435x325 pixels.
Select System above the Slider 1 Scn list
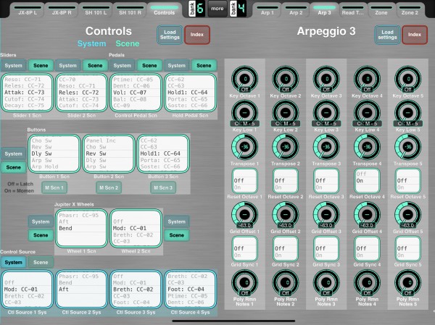tap(13, 66)
